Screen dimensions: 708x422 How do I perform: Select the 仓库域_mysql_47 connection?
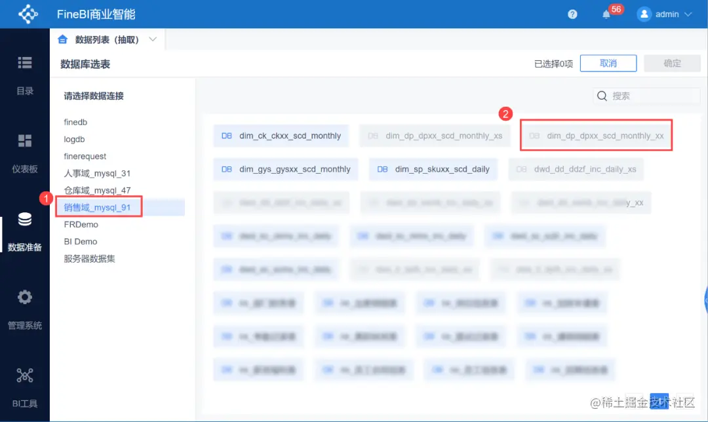[x=97, y=191]
